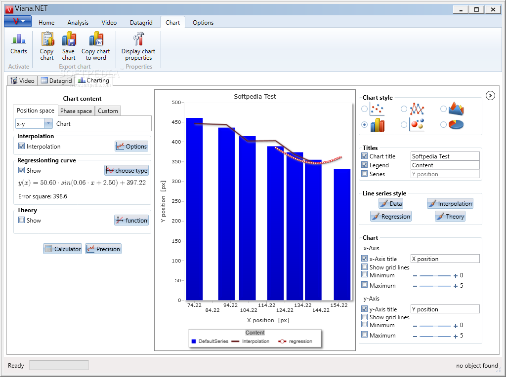Enable x-Axis Minimum checkbox
Viewport: 506px width, 377px height.
364,274
